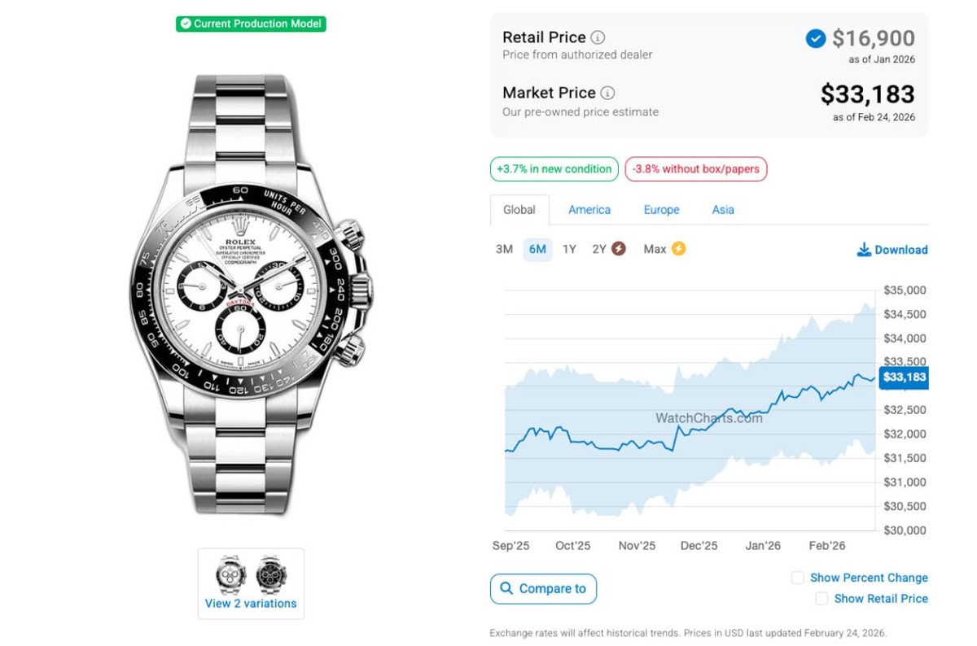
Task: Switch chart to 1Y range
Action: pos(569,249)
